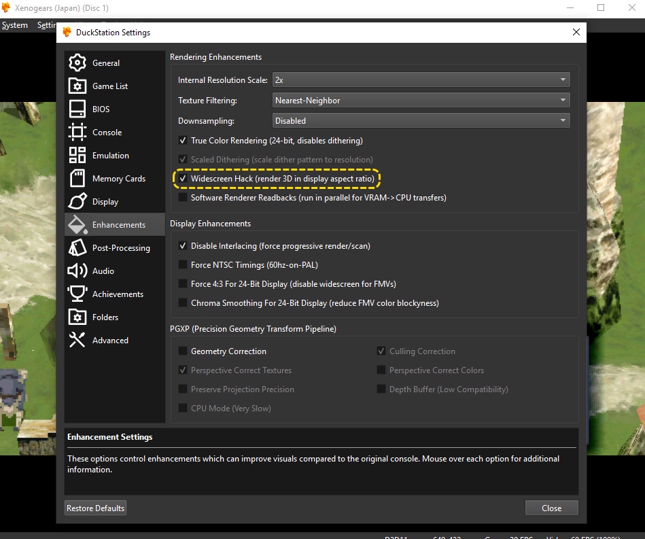Screen dimensions: 645x539
Task: Toggle Preserve Projection Precision checkbox
Action: click(x=183, y=389)
